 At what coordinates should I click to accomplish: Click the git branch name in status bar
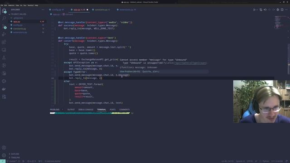(x=12, y=161)
